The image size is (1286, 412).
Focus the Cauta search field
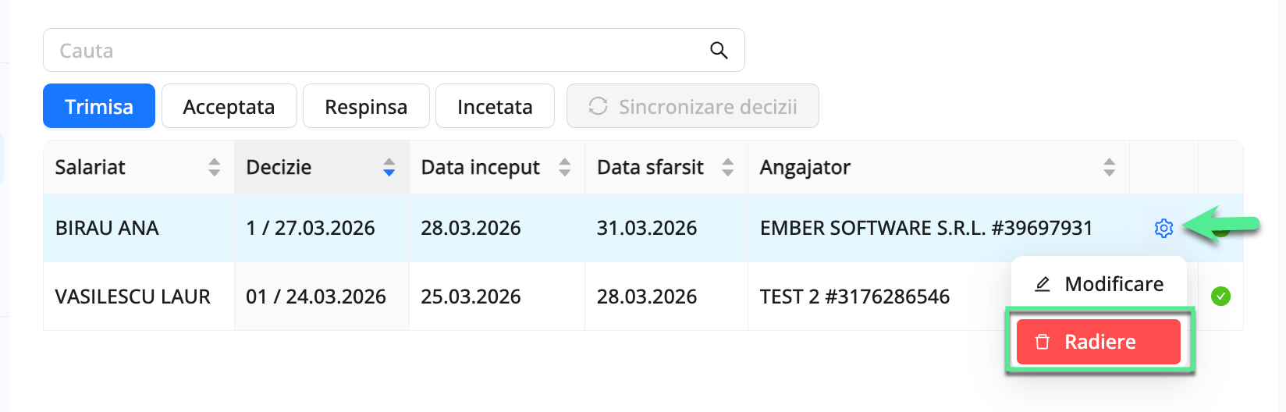[x=375, y=51]
